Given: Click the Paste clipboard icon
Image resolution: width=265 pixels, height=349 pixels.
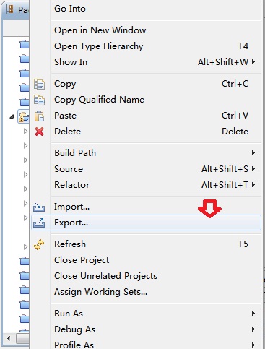Looking at the screenshot, I should pos(39,116).
